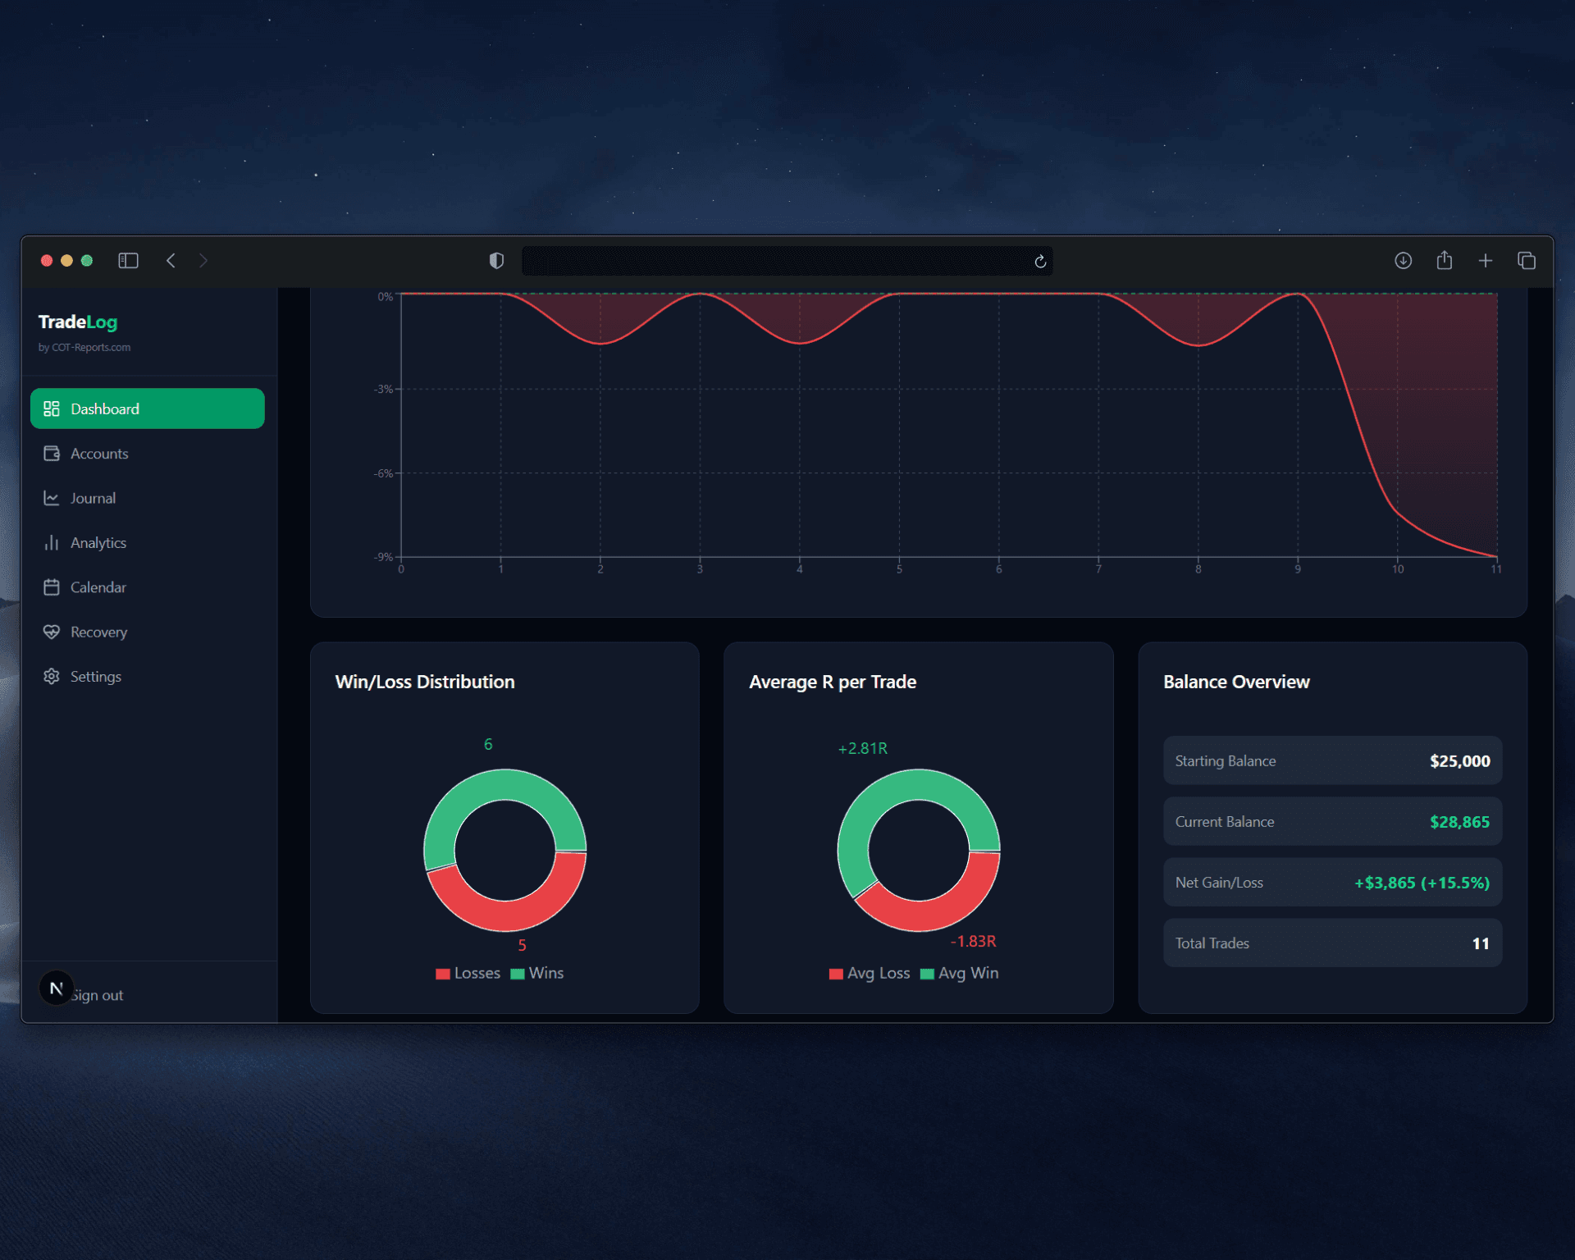Image resolution: width=1575 pixels, height=1260 pixels.
Task: Select the Calendar icon in the sidebar
Action: pos(51,587)
